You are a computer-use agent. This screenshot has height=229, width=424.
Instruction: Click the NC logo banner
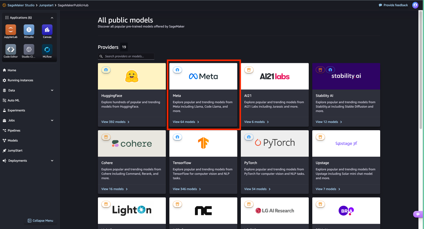203,210
